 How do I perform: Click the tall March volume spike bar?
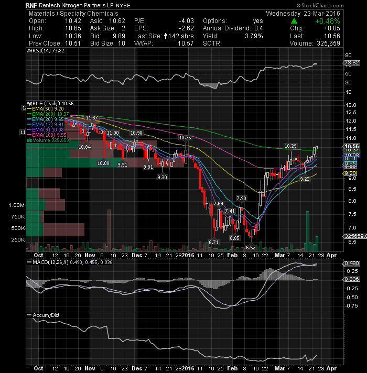click(308, 231)
